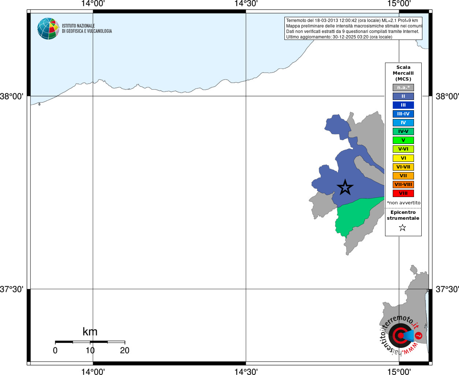Click the 'Mappa preliminare' info line
This screenshot has width=459, height=375.
pos(354,26)
